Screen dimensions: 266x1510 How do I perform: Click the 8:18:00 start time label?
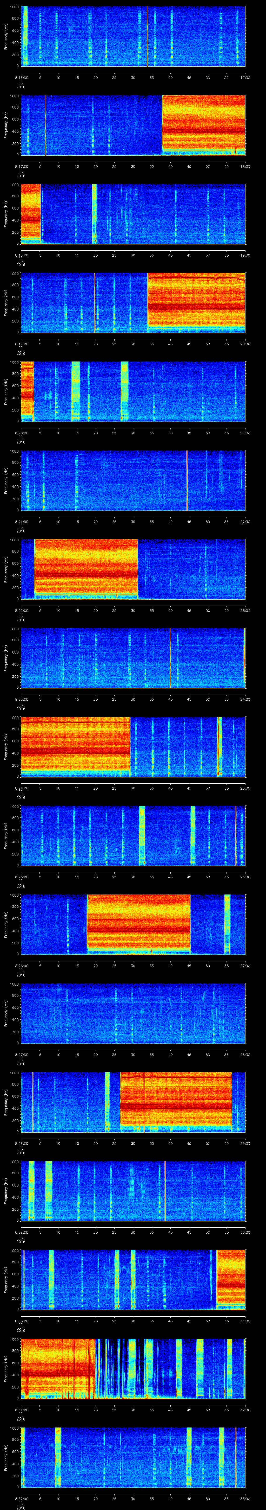21,255
